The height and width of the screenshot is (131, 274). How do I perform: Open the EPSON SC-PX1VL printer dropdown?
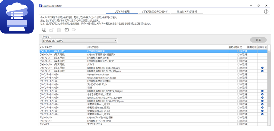click(79, 40)
